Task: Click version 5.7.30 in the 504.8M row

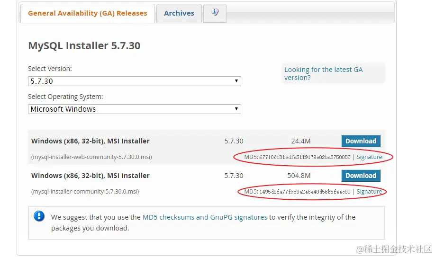Action: click(234, 176)
